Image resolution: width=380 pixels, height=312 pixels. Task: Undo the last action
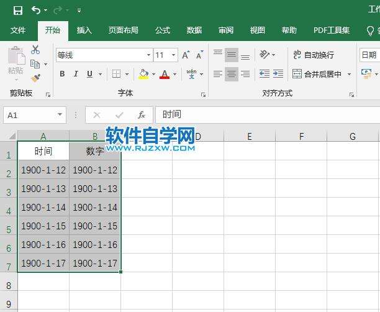(x=36, y=10)
